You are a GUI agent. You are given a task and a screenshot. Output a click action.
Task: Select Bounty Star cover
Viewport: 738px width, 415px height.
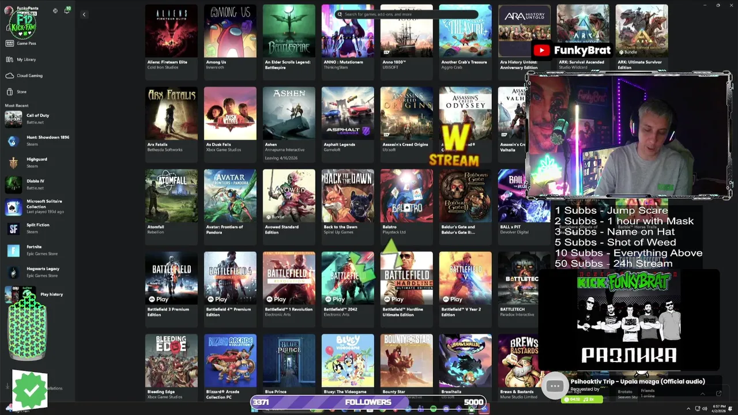pyautogui.click(x=406, y=361)
